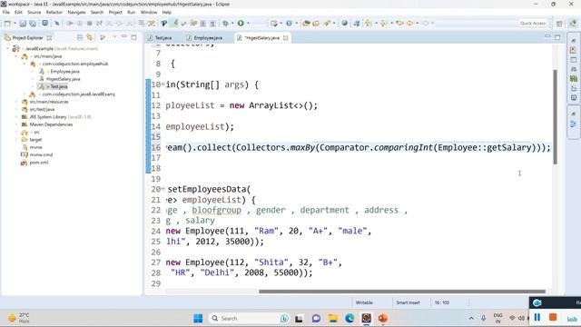Click the Save All icon in toolbar
581x327 pixels.
pyautogui.click(x=33, y=23)
